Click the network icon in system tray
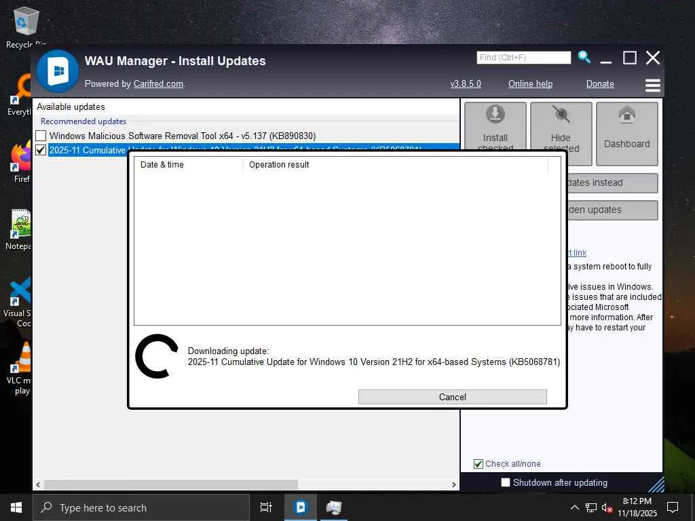 coord(591,507)
